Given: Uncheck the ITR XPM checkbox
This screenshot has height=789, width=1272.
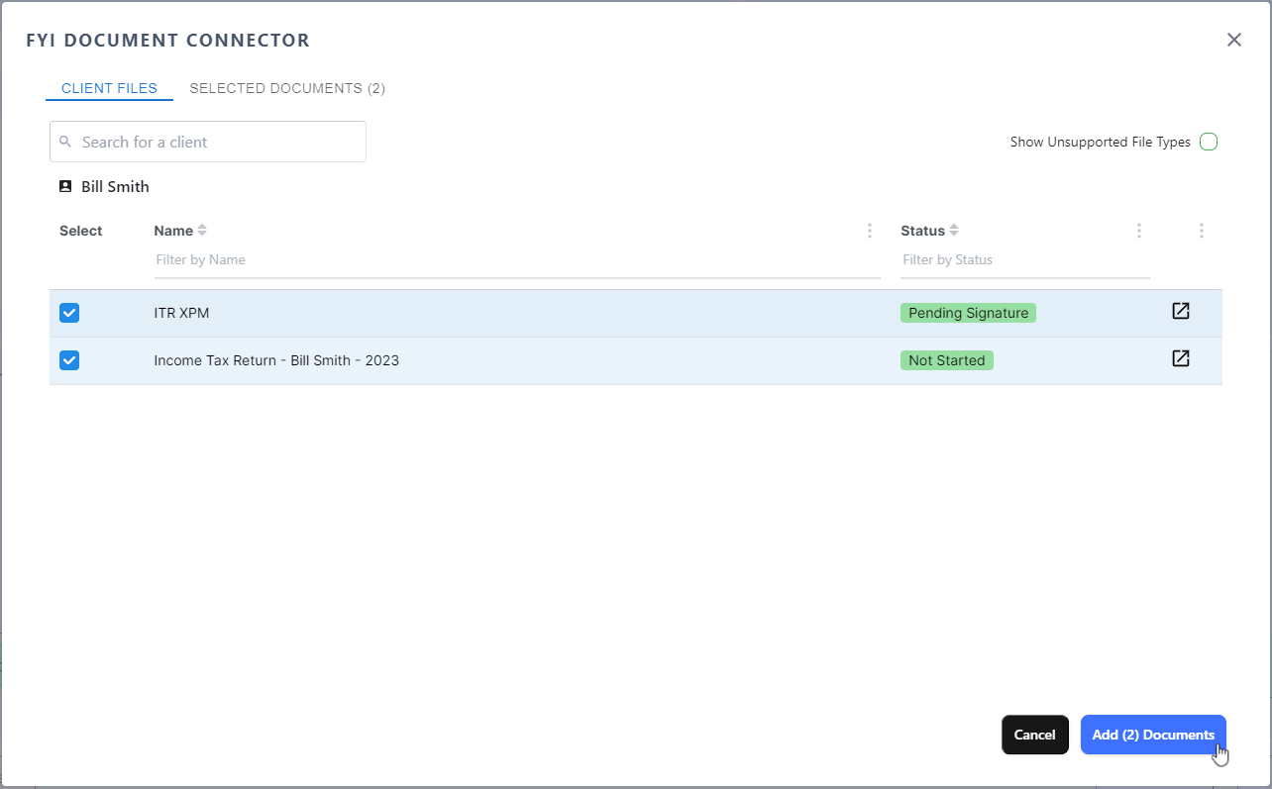Looking at the screenshot, I should pos(69,313).
